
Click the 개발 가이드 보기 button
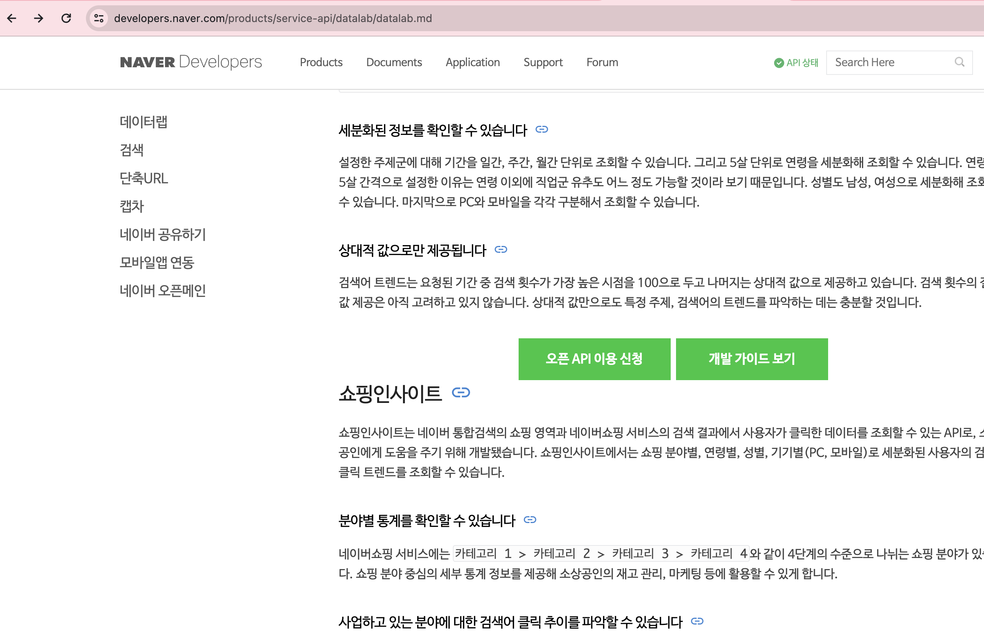(751, 359)
